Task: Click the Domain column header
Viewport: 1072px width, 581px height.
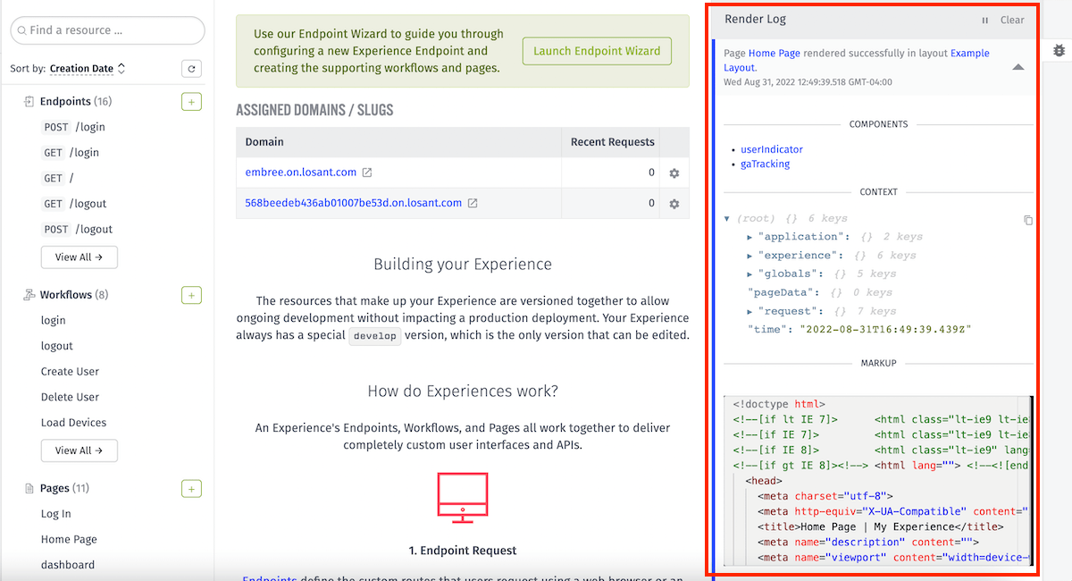Action: [264, 142]
